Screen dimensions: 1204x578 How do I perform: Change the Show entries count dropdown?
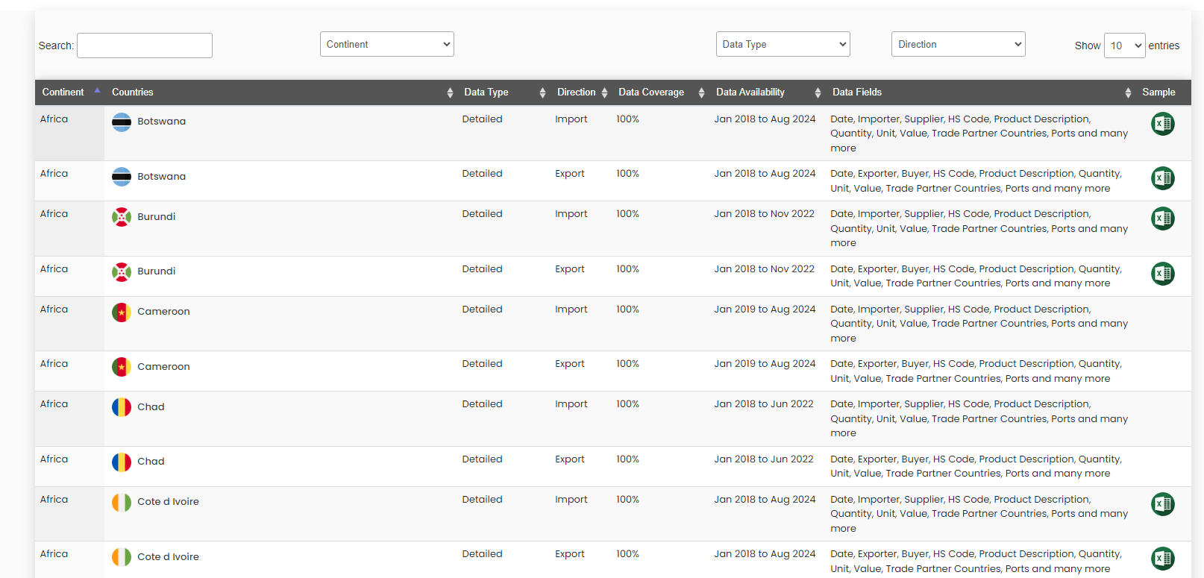1125,45
